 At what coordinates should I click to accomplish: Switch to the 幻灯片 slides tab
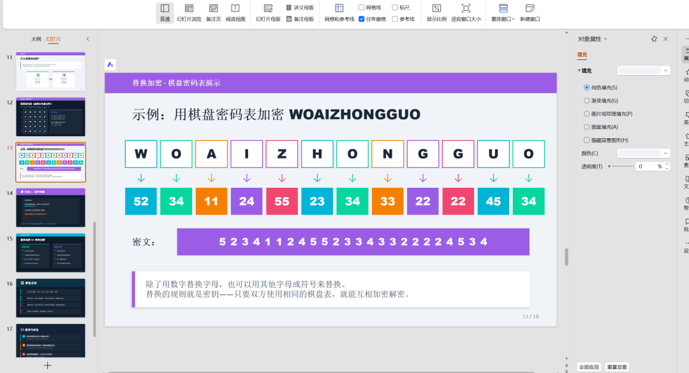53,39
